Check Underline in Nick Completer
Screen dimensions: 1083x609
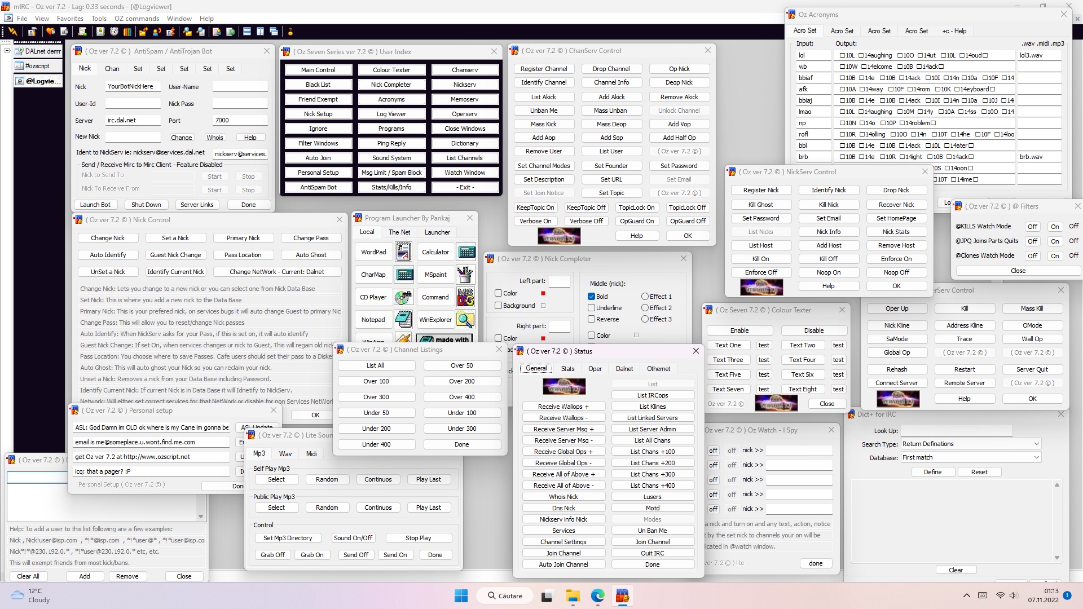pyautogui.click(x=591, y=308)
